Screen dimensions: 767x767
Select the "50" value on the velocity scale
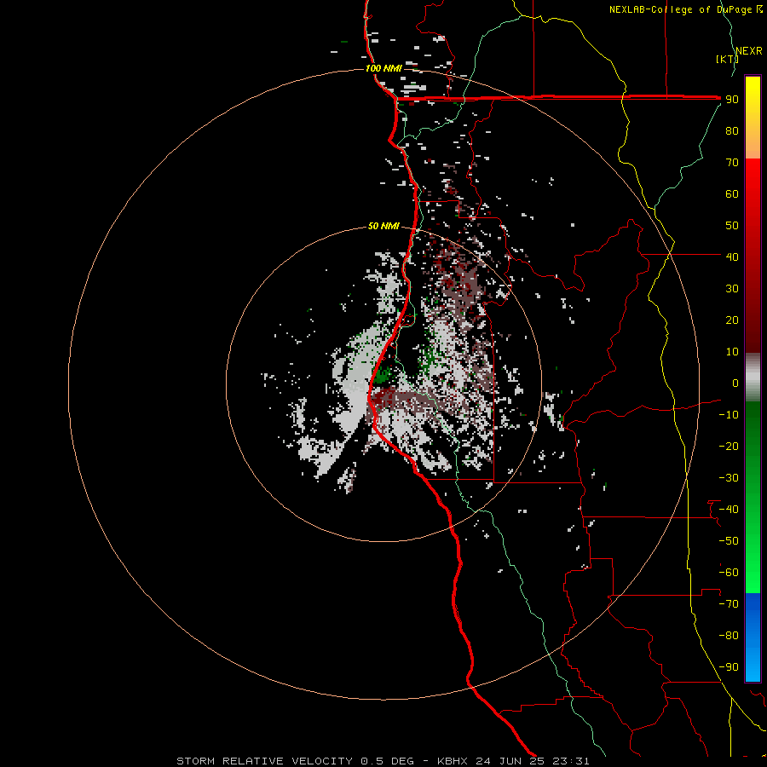coord(732,226)
